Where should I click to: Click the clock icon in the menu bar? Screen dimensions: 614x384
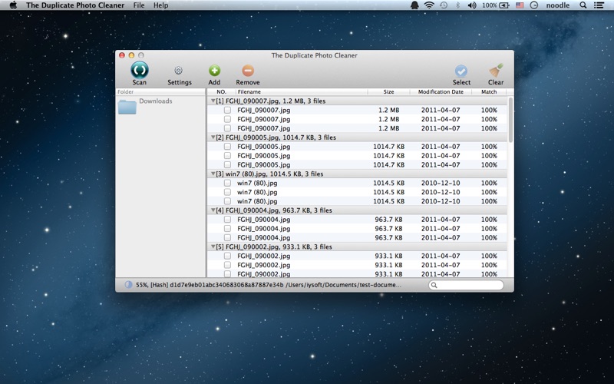click(x=533, y=5)
